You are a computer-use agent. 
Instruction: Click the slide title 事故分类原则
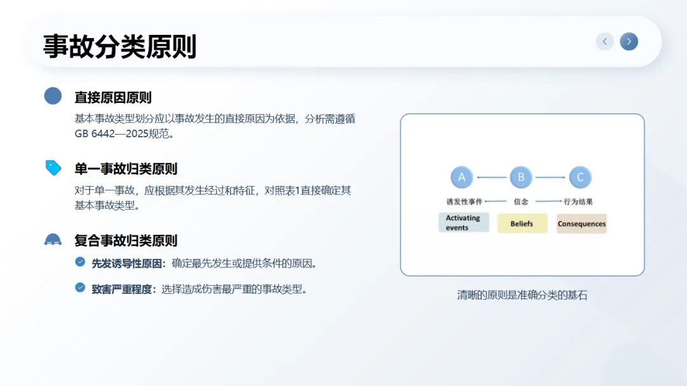[120, 46]
